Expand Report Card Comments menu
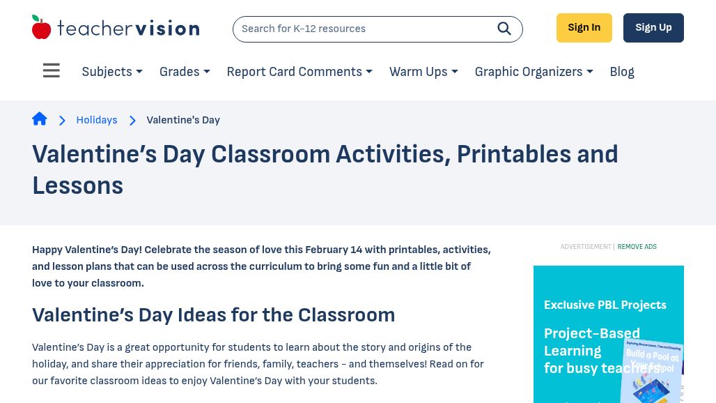This screenshot has width=716, height=403. (x=299, y=72)
